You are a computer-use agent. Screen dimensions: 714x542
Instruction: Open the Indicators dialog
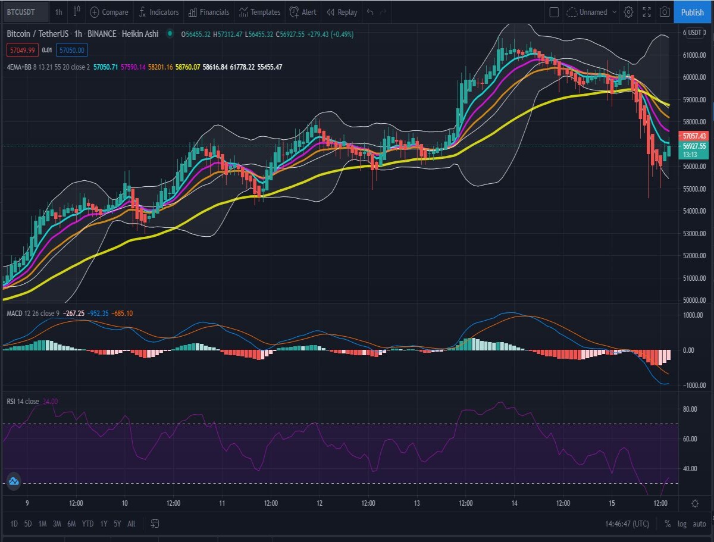tap(158, 12)
